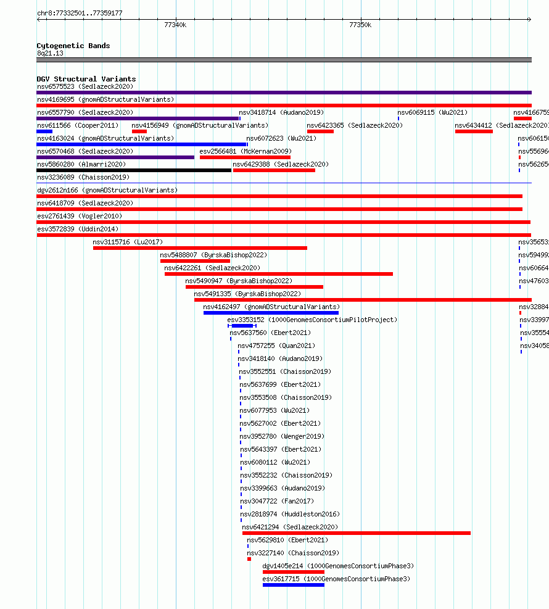Open nsv6434412 (Sedlazeck2020) label
The width and height of the screenshot is (549, 609).
click(x=502, y=125)
